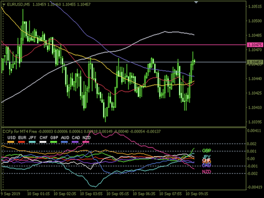Click the orange USD legend color bar
This screenshot has height=198, width=264.
tap(11, 142)
